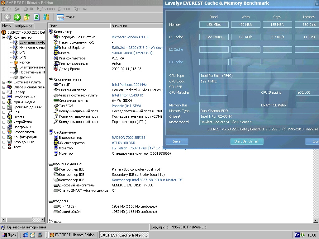Open the Отчёт report wizard button
319x239 pixels.
(65, 17)
